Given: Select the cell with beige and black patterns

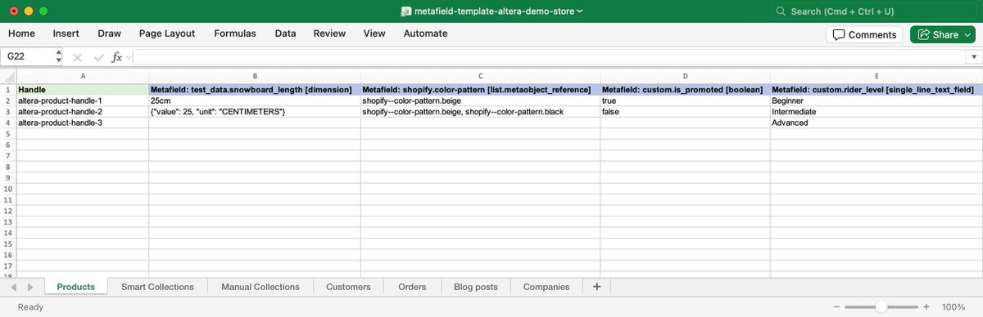Looking at the screenshot, I should (x=480, y=111).
